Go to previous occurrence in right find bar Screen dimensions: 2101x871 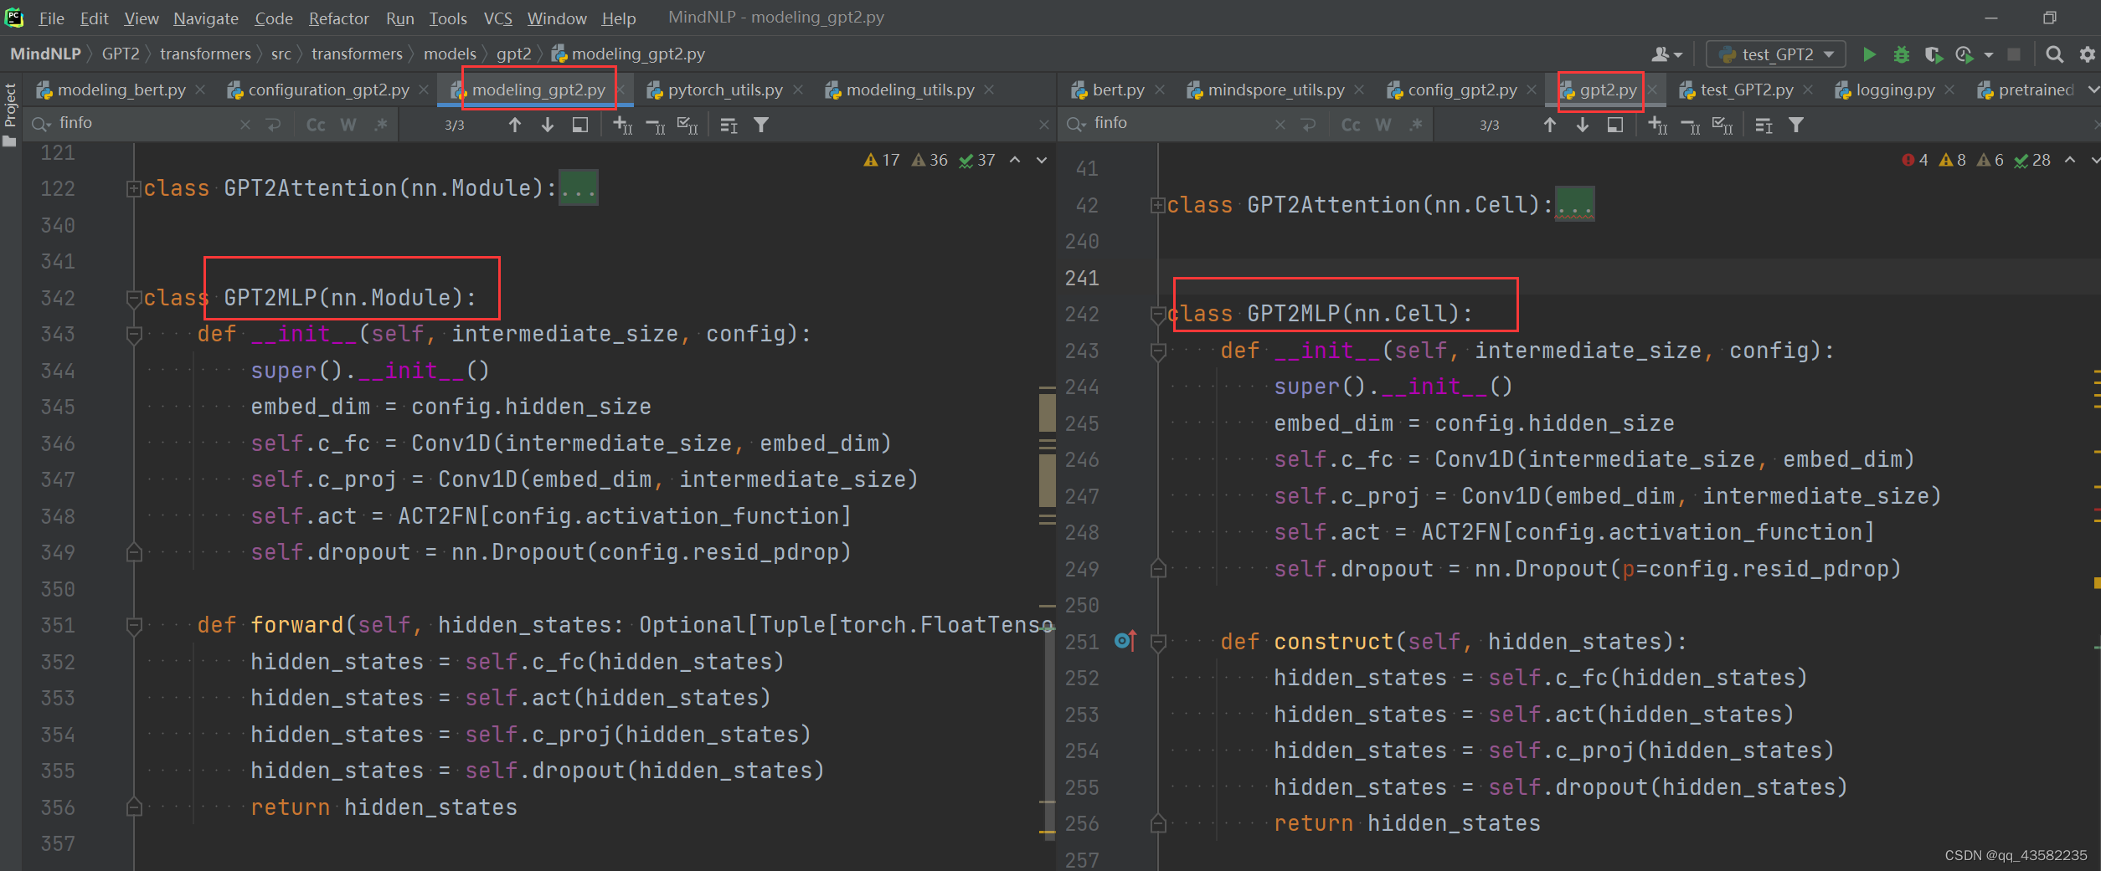tap(1550, 125)
